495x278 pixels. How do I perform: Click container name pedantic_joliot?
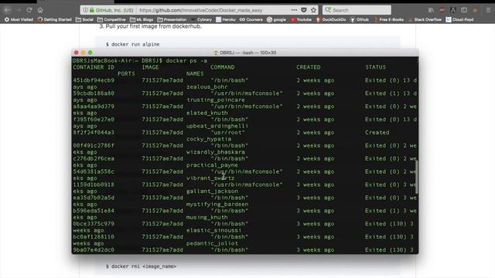(x=212, y=243)
